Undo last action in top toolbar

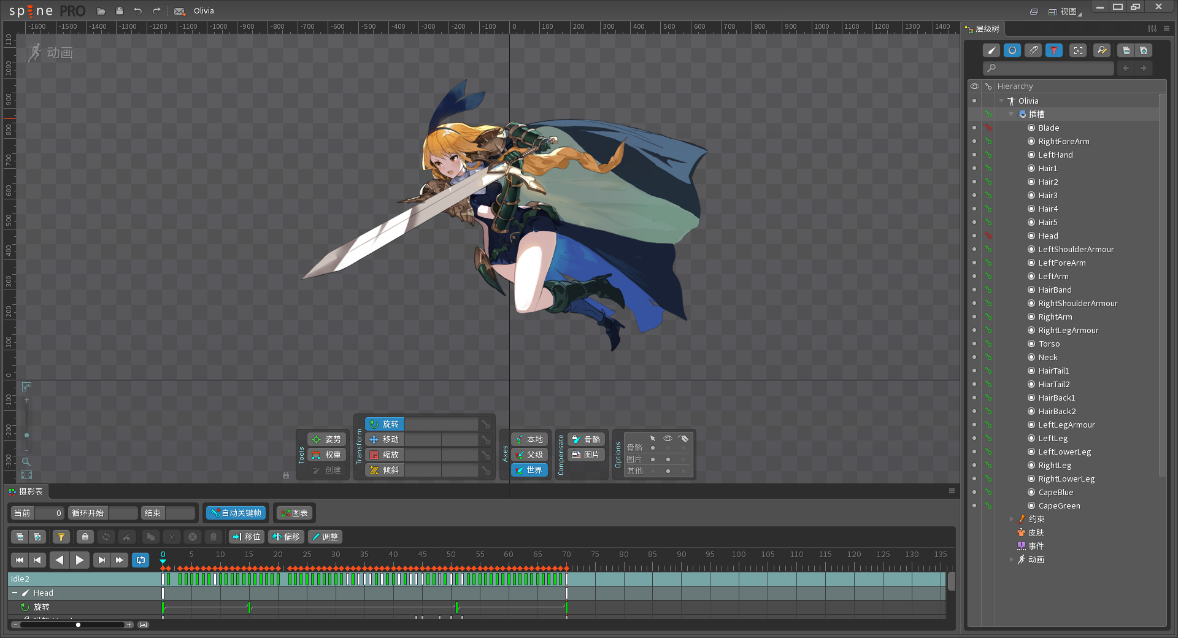click(x=138, y=11)
